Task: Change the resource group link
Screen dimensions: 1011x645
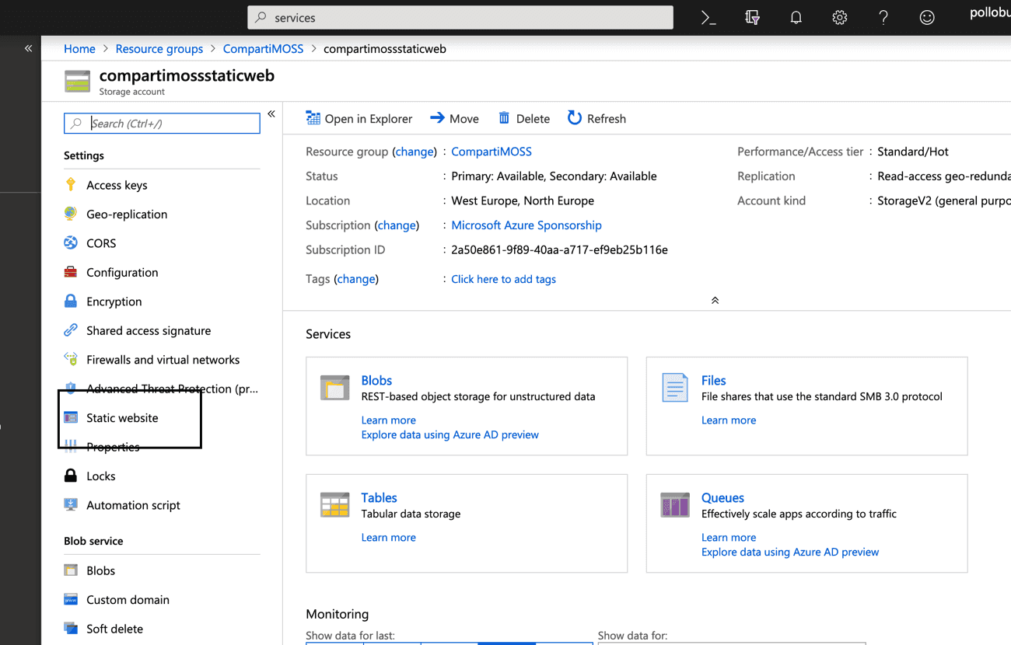Action: point(415,152)
